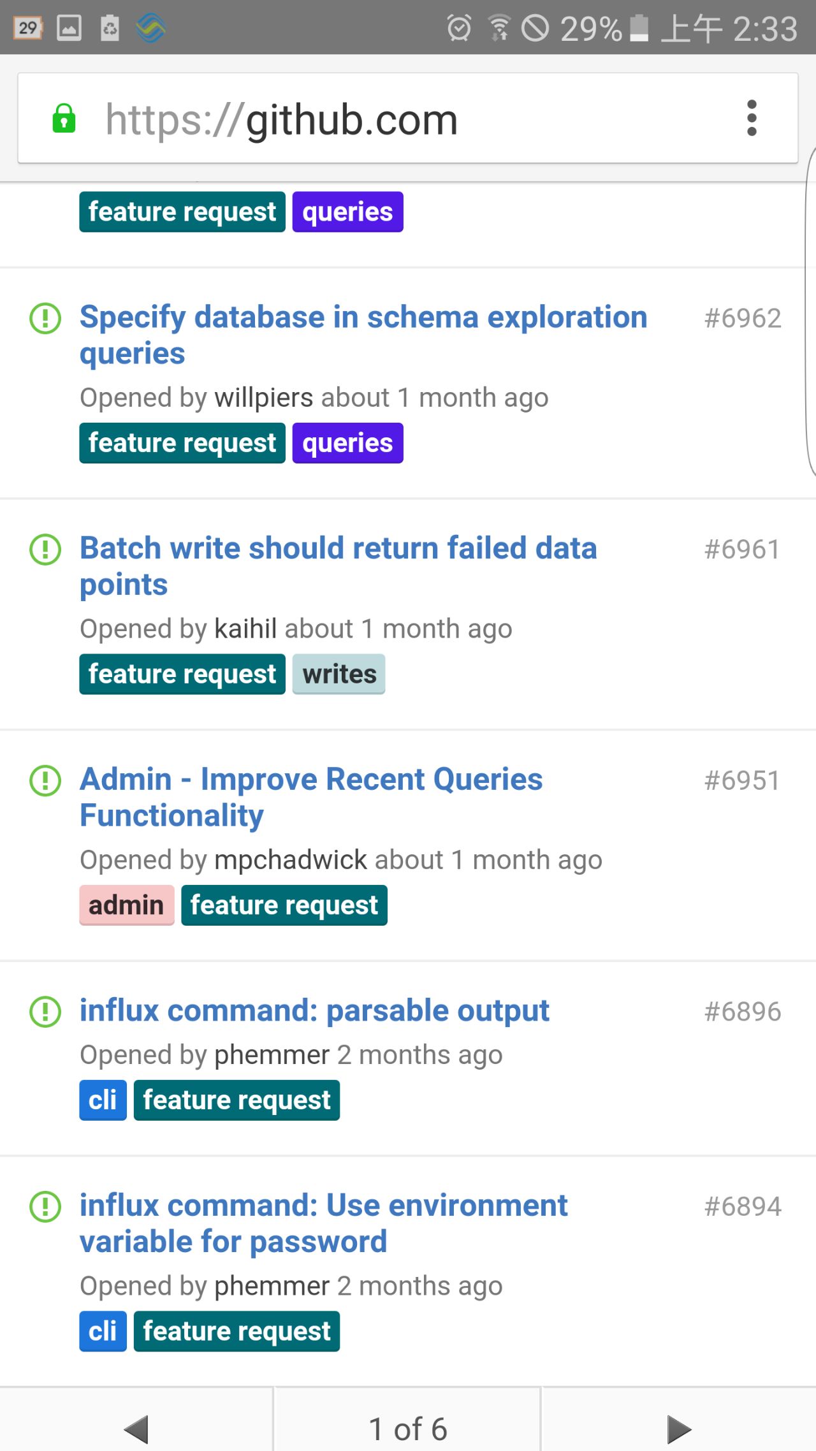
Task: Tap the alarm clock status bar icon
Action: (459, 28)
